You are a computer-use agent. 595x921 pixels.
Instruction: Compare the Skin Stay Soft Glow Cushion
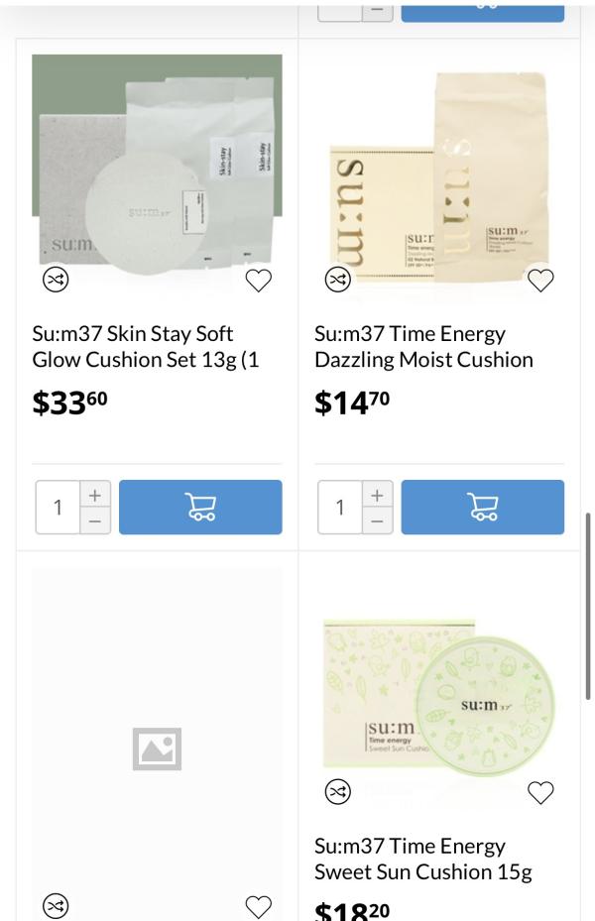(x=56, y=281)
